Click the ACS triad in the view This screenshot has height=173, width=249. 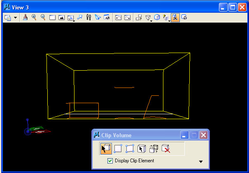[x=37, y=128]
